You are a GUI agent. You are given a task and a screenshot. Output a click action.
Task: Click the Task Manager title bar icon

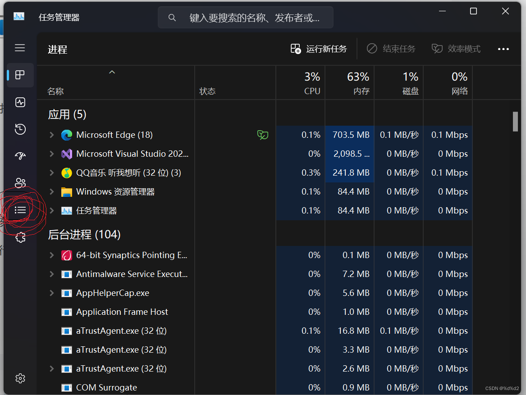[x=19, y=16]
